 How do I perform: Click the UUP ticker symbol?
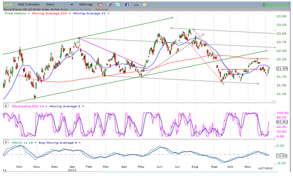8,4
